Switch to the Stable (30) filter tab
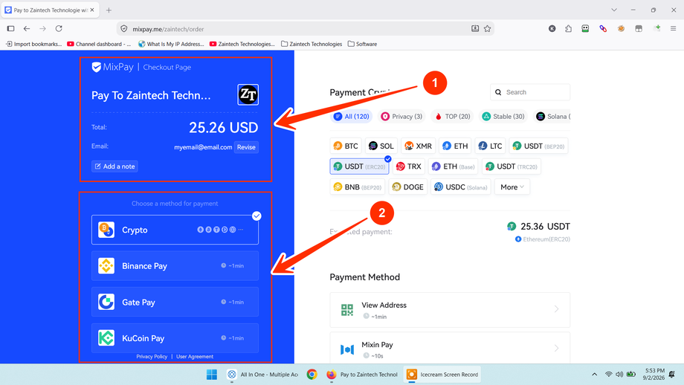 click(503, 117)
